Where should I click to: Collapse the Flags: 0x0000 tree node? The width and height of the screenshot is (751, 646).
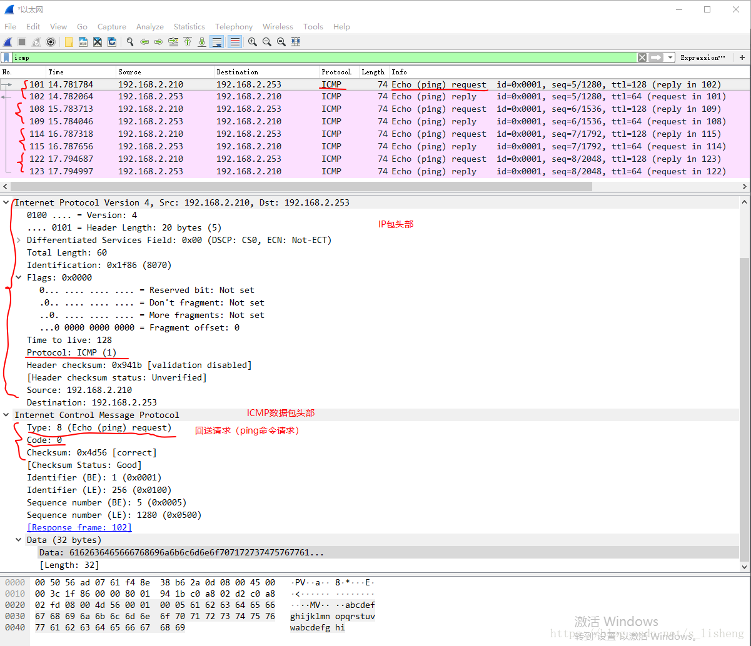(19, 277)
